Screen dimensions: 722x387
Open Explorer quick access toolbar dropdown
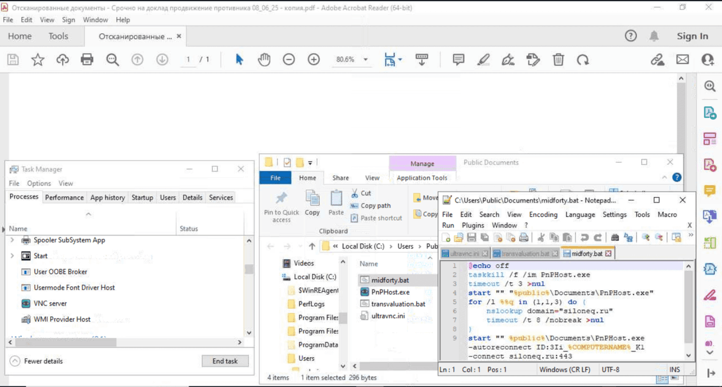(310, 163)
